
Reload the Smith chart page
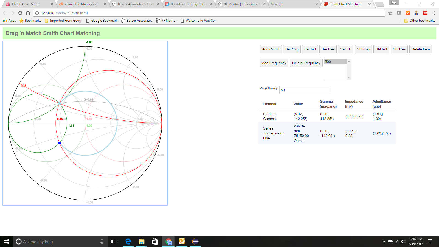click(x=20, y=13)
